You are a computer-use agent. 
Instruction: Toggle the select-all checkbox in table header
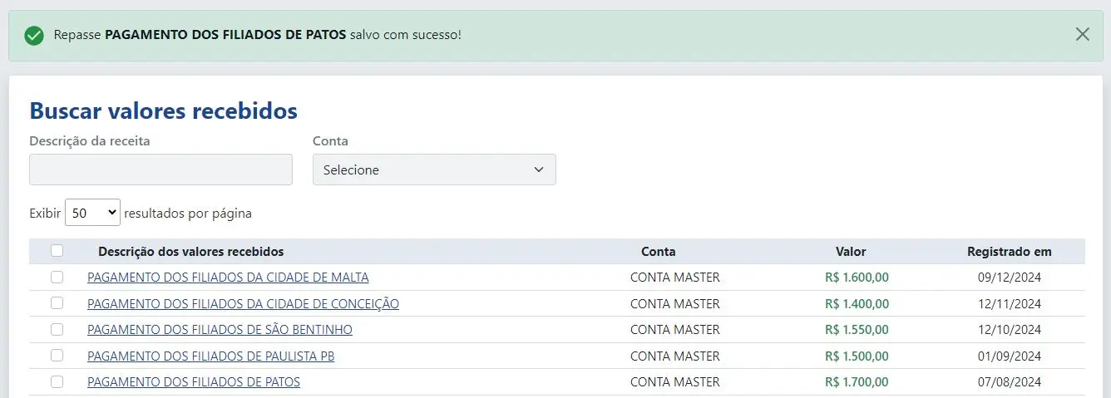[x=57, y=251]
